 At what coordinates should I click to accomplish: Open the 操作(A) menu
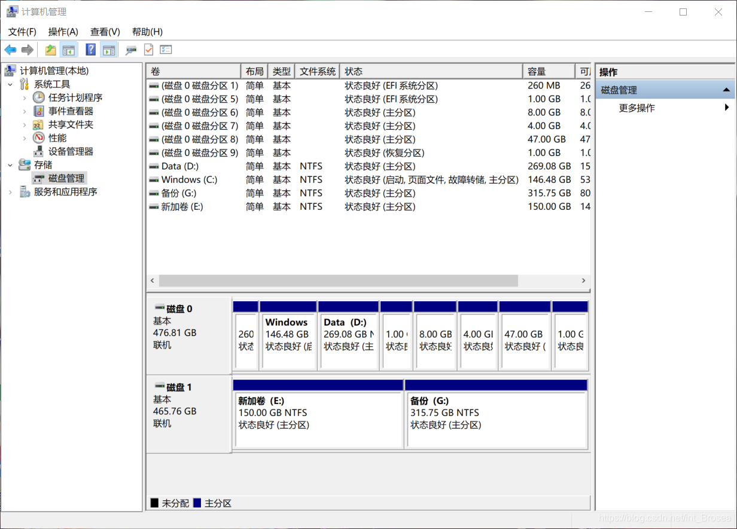pyautogui.click(x=63, y=32)
